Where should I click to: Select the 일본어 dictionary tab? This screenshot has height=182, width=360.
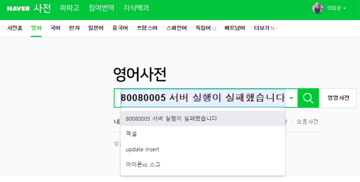click(96, 28)
